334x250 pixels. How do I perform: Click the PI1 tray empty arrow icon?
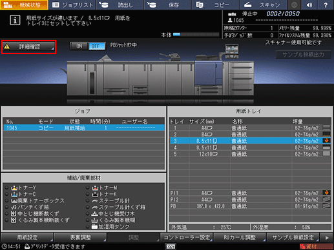coord(326,193)
